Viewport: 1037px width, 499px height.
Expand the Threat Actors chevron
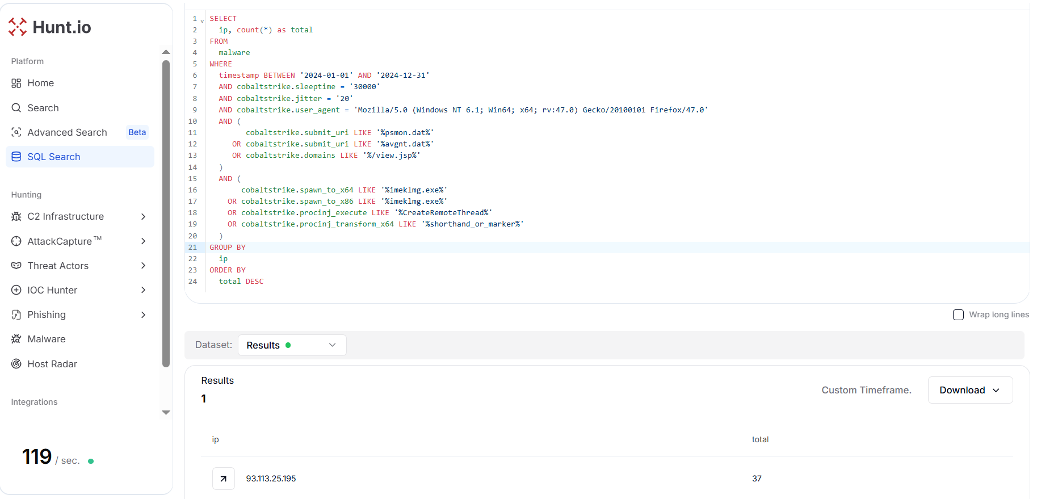143,266
